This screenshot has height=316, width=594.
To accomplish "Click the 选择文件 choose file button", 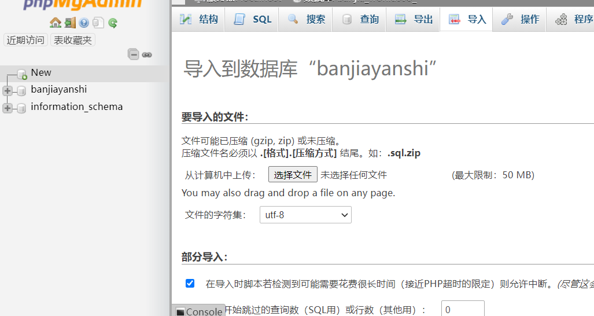I will pyautogui.click(x=293, y=175).
